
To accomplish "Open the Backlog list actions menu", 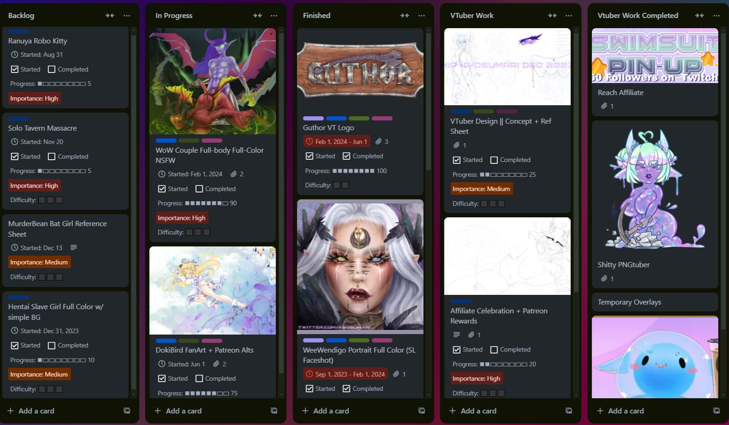I will [x=127, y=15].
